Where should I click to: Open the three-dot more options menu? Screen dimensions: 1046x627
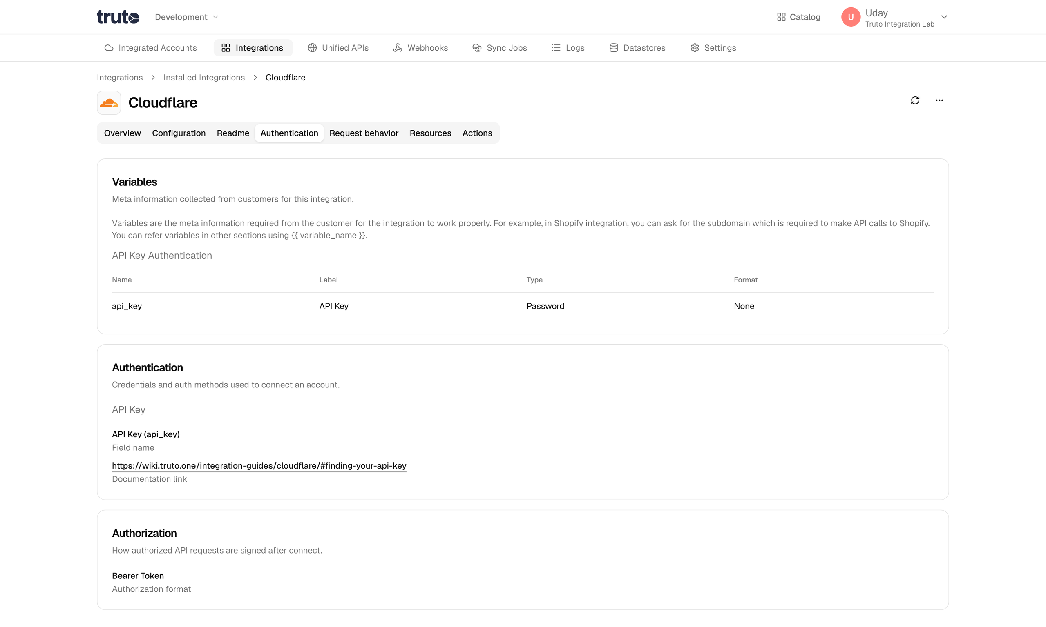coord(939,100)
